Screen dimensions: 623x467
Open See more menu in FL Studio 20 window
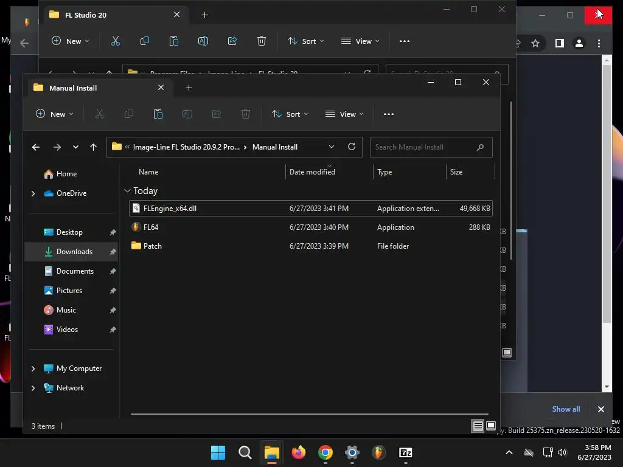tap(405, 41)
